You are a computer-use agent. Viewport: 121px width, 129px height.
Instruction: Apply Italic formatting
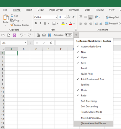pos(40,23)
